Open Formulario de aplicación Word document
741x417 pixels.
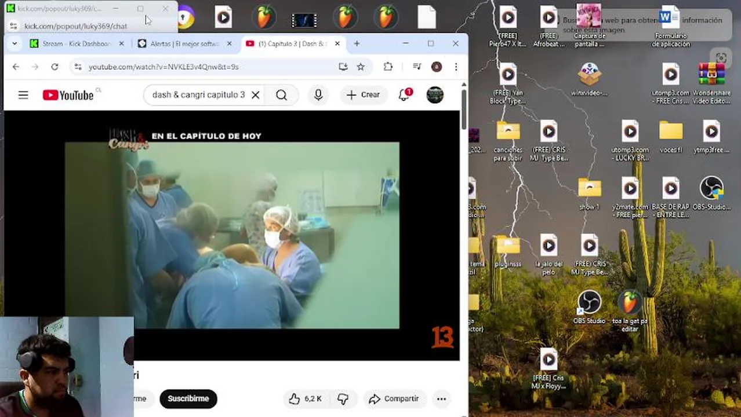tap(670, 28)
